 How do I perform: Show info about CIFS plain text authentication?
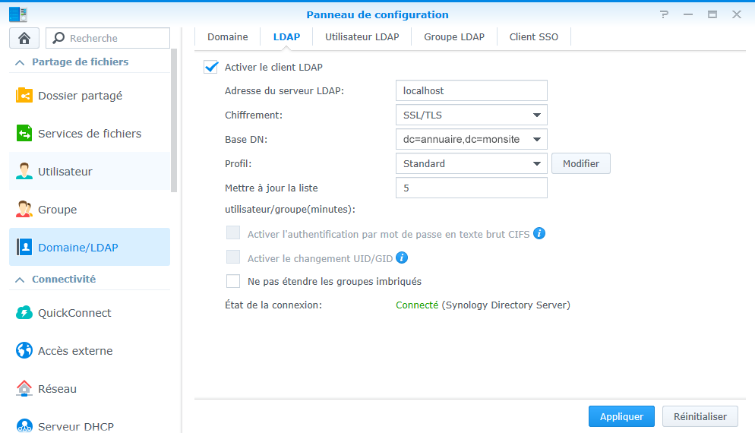[x=539, y=234]
